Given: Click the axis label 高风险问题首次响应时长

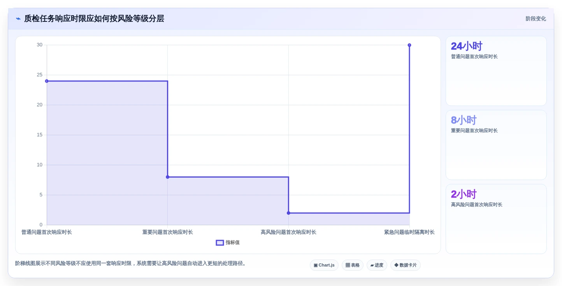Looking at the screenshot, I should pos(288,232).
